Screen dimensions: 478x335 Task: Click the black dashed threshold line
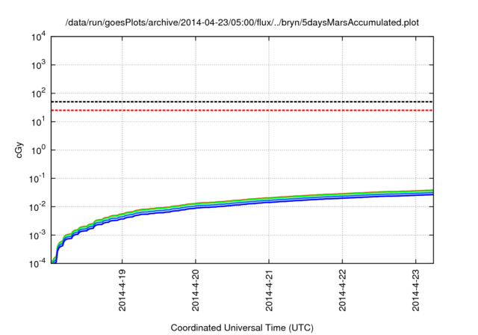242,102
